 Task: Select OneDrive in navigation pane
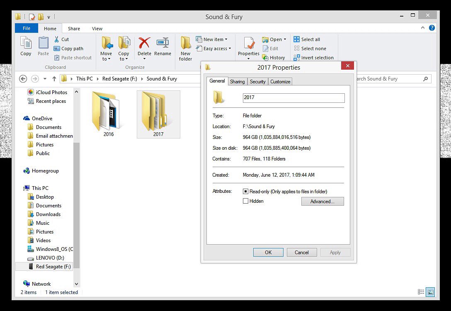pos(38,118)
